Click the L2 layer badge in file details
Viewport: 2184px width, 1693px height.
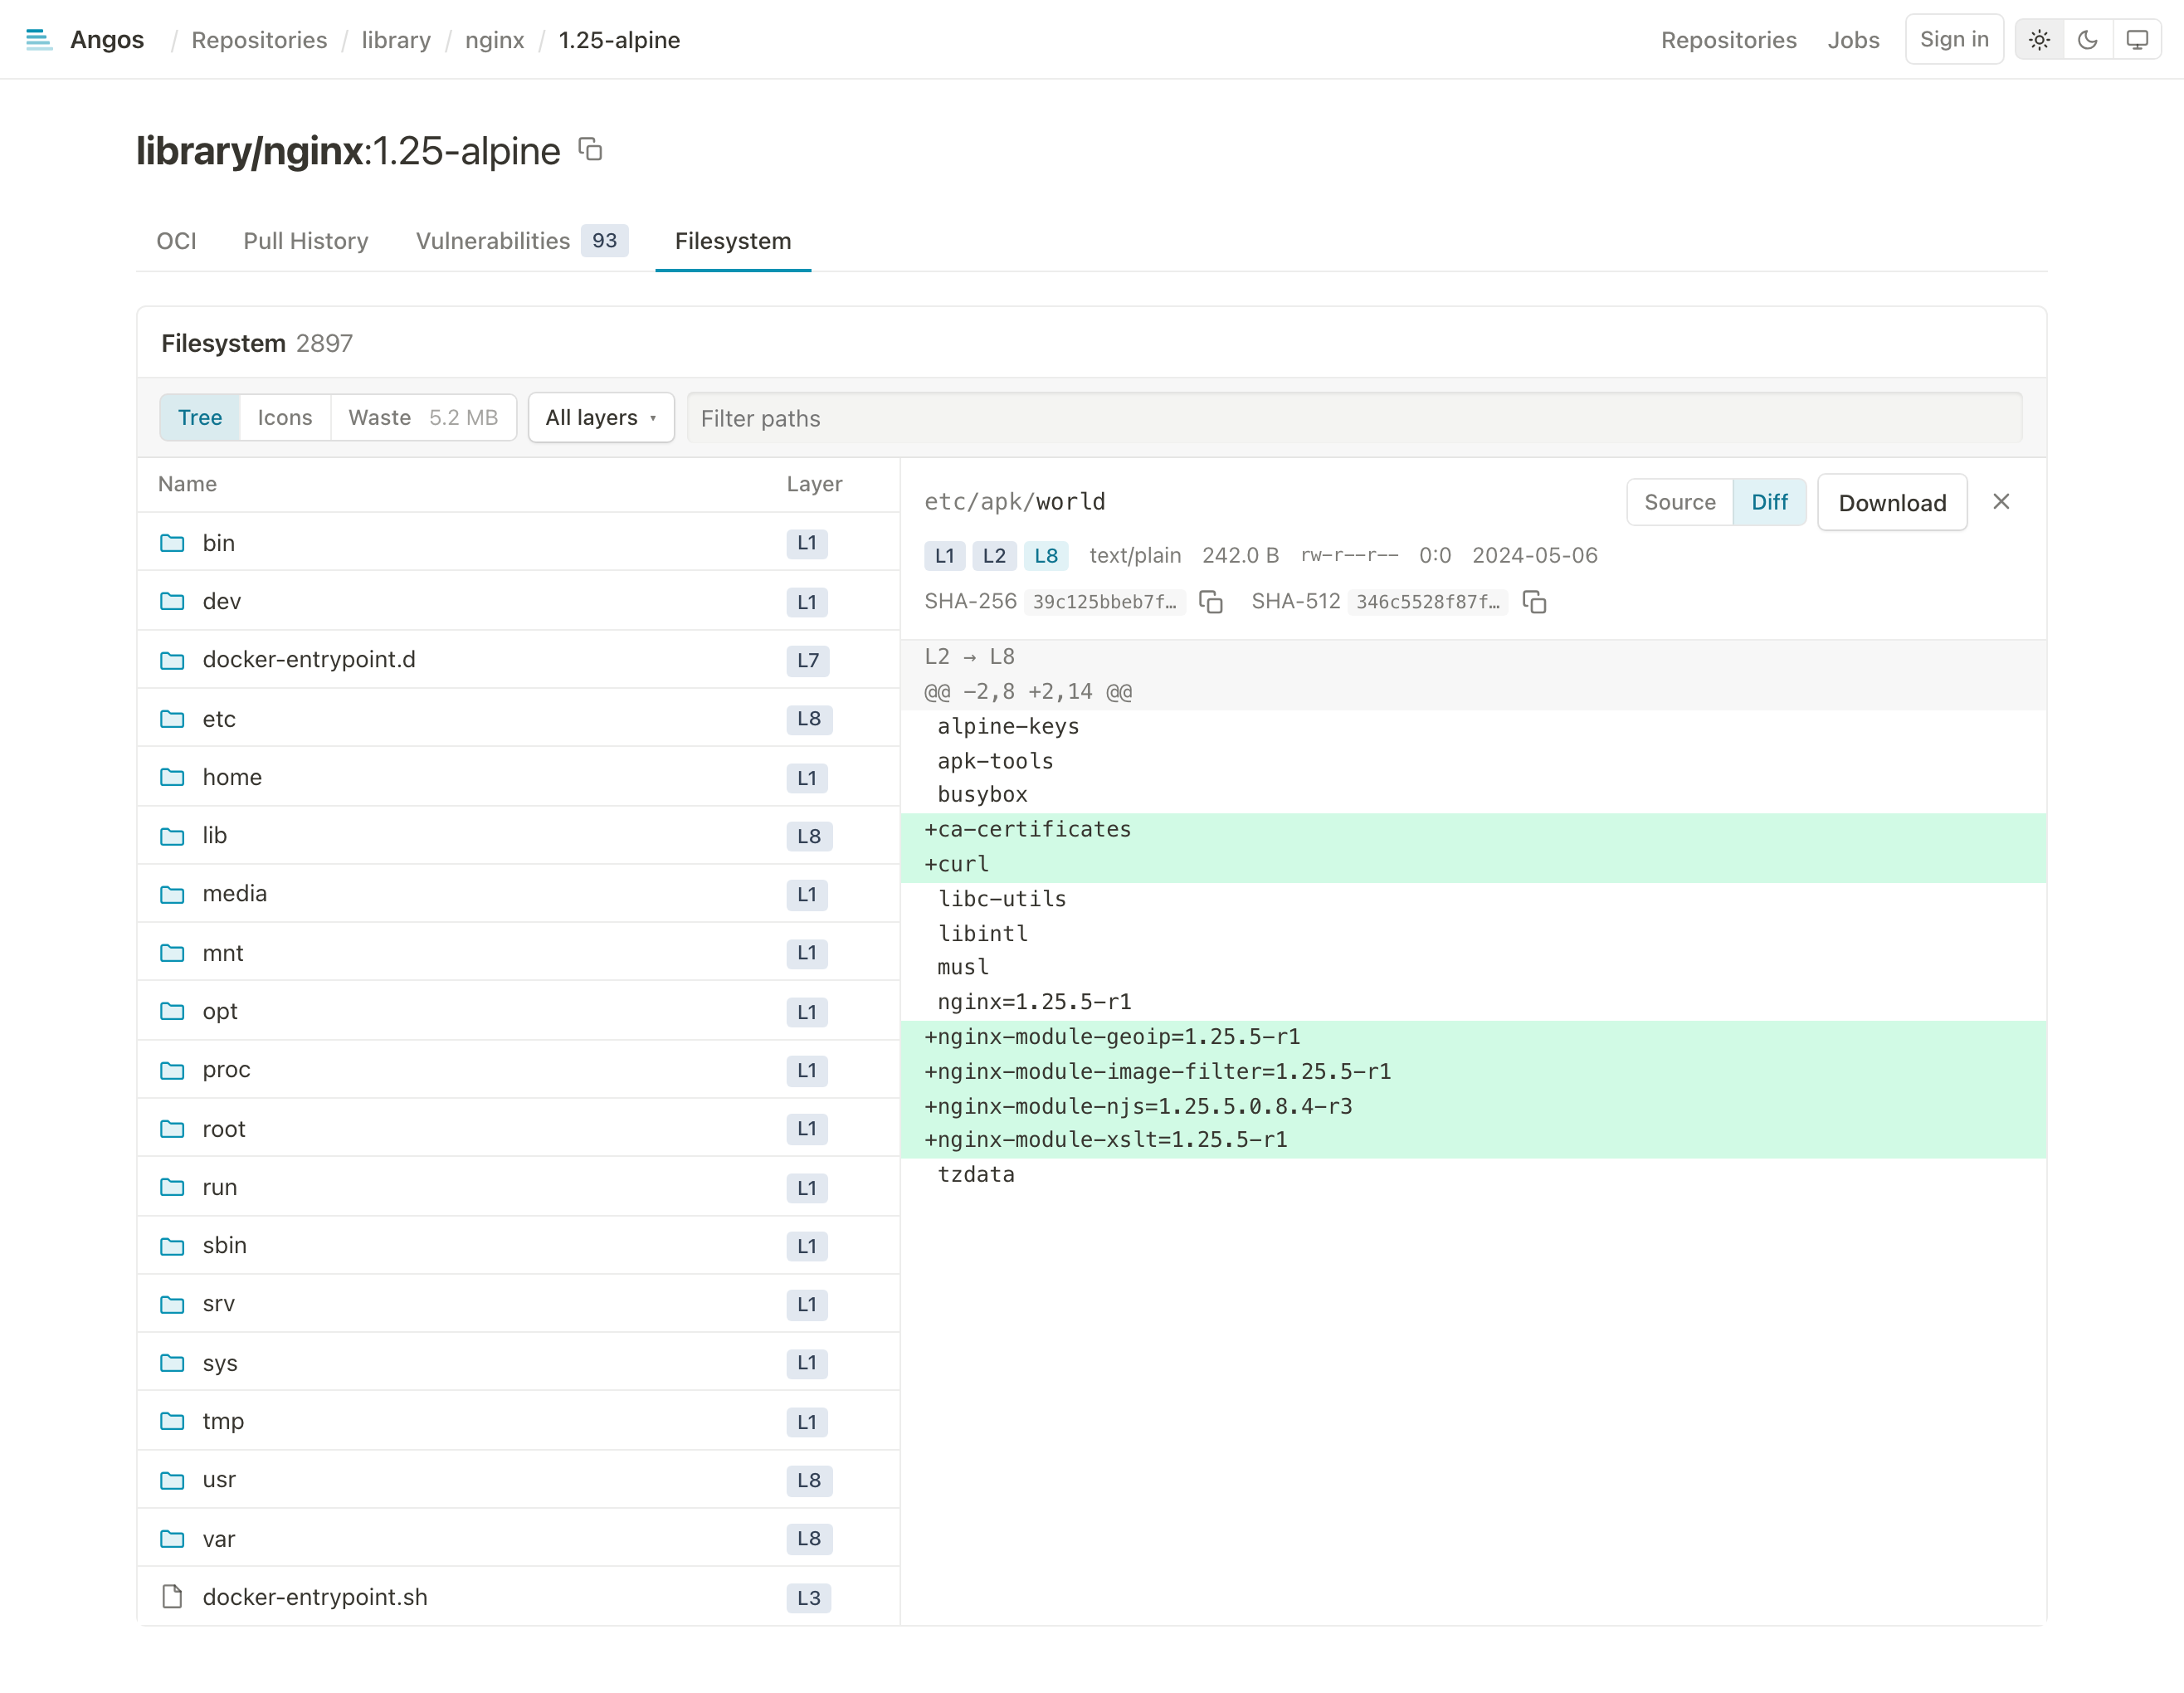tap(994, 556)
